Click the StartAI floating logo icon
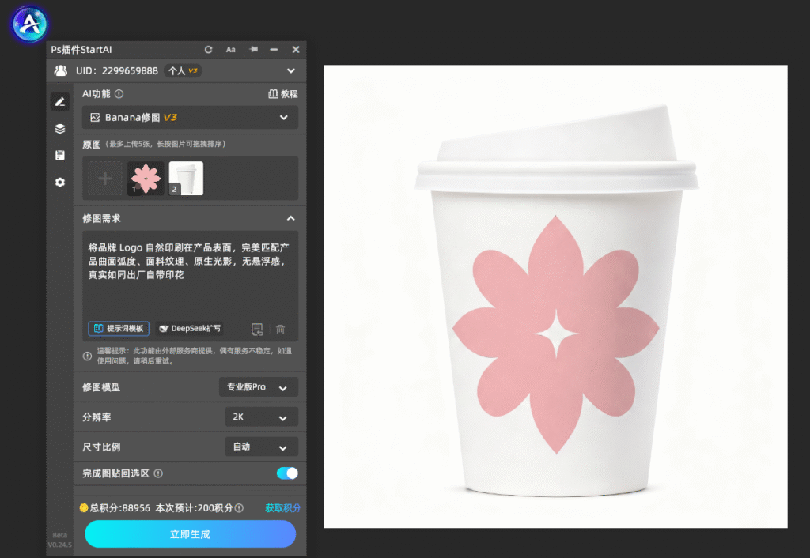This screenshot has height=558, width=810. click(x=29, y=24)
